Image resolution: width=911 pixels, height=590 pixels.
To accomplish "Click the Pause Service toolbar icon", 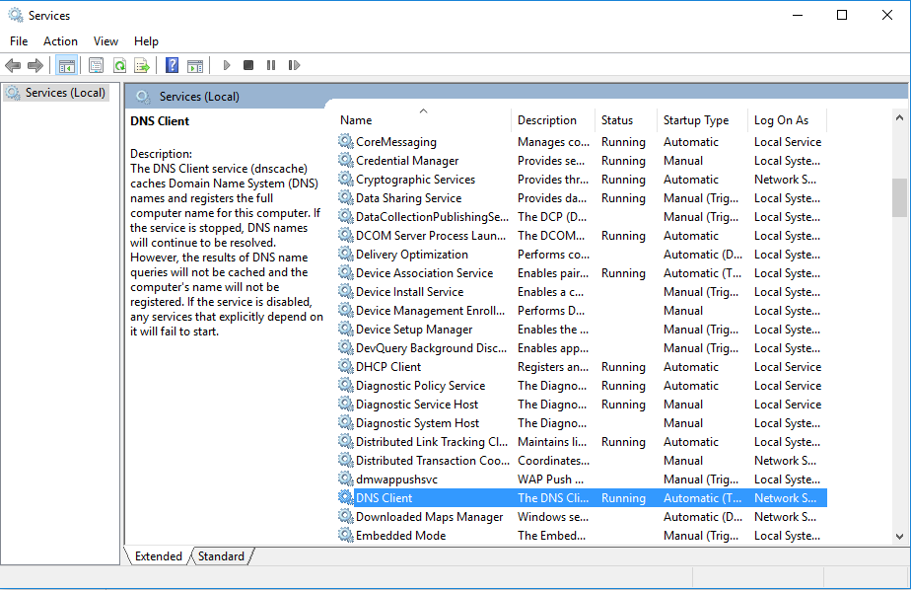I will tap(271, 66).
